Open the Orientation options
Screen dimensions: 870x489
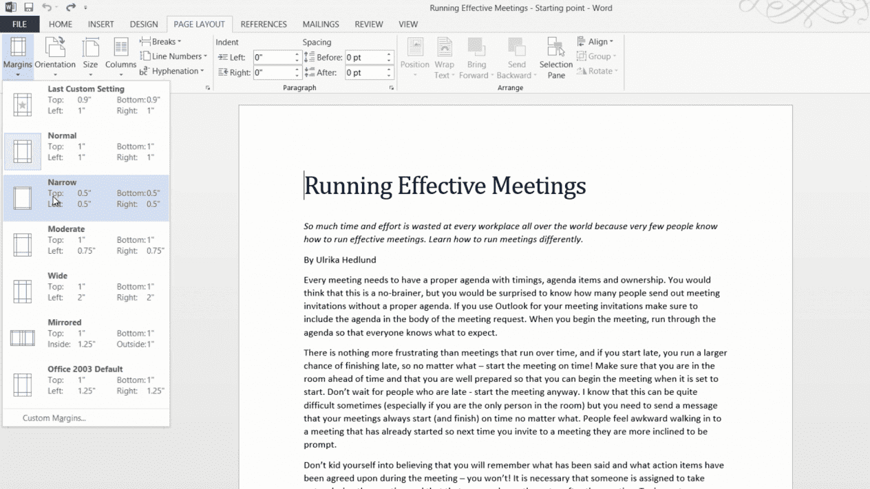tap(55, 57)
